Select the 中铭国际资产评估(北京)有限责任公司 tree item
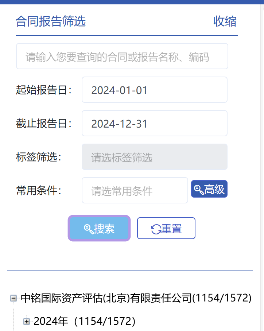Image resolution: width=264 pixels, height=331 pixels. click(136, 299)
